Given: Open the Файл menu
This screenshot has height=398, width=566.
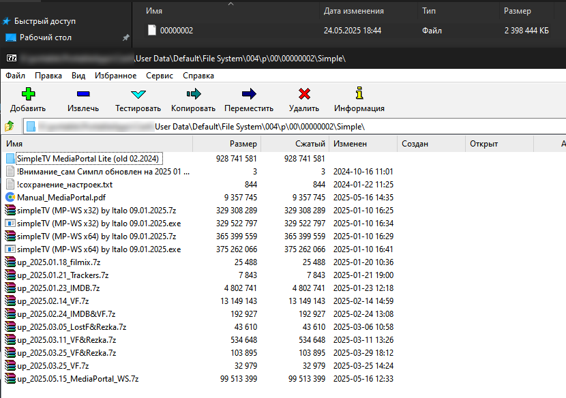Looking at the screenshot, I should pos(15,76).
